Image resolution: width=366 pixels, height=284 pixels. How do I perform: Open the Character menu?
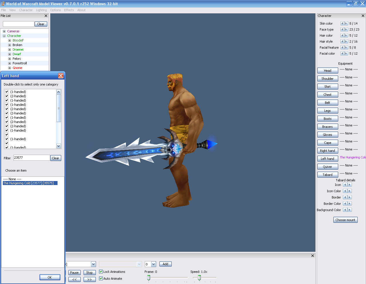[x=26, y=10]
